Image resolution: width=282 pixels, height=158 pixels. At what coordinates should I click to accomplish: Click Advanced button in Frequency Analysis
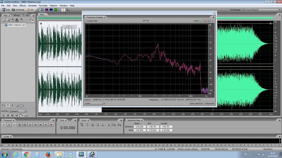(209, 103)
